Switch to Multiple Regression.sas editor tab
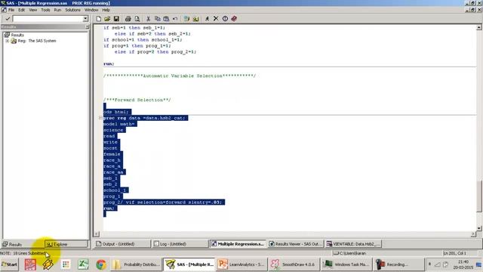This screenshot has height=272, width=483. click(x=238, y=244)
